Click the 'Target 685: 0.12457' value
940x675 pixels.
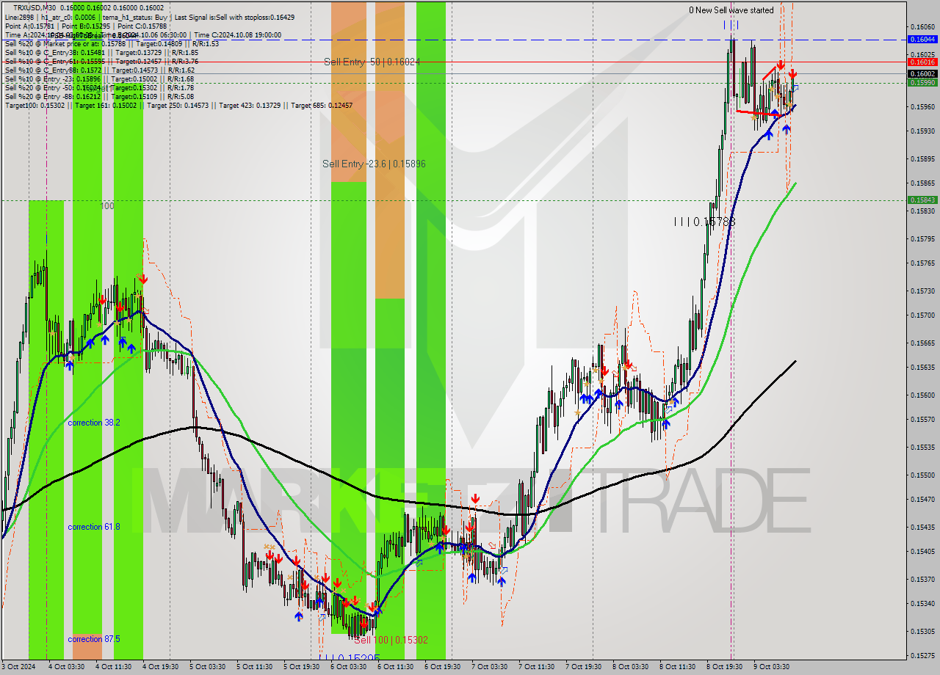pyautogui.click(x=322, y=105)
